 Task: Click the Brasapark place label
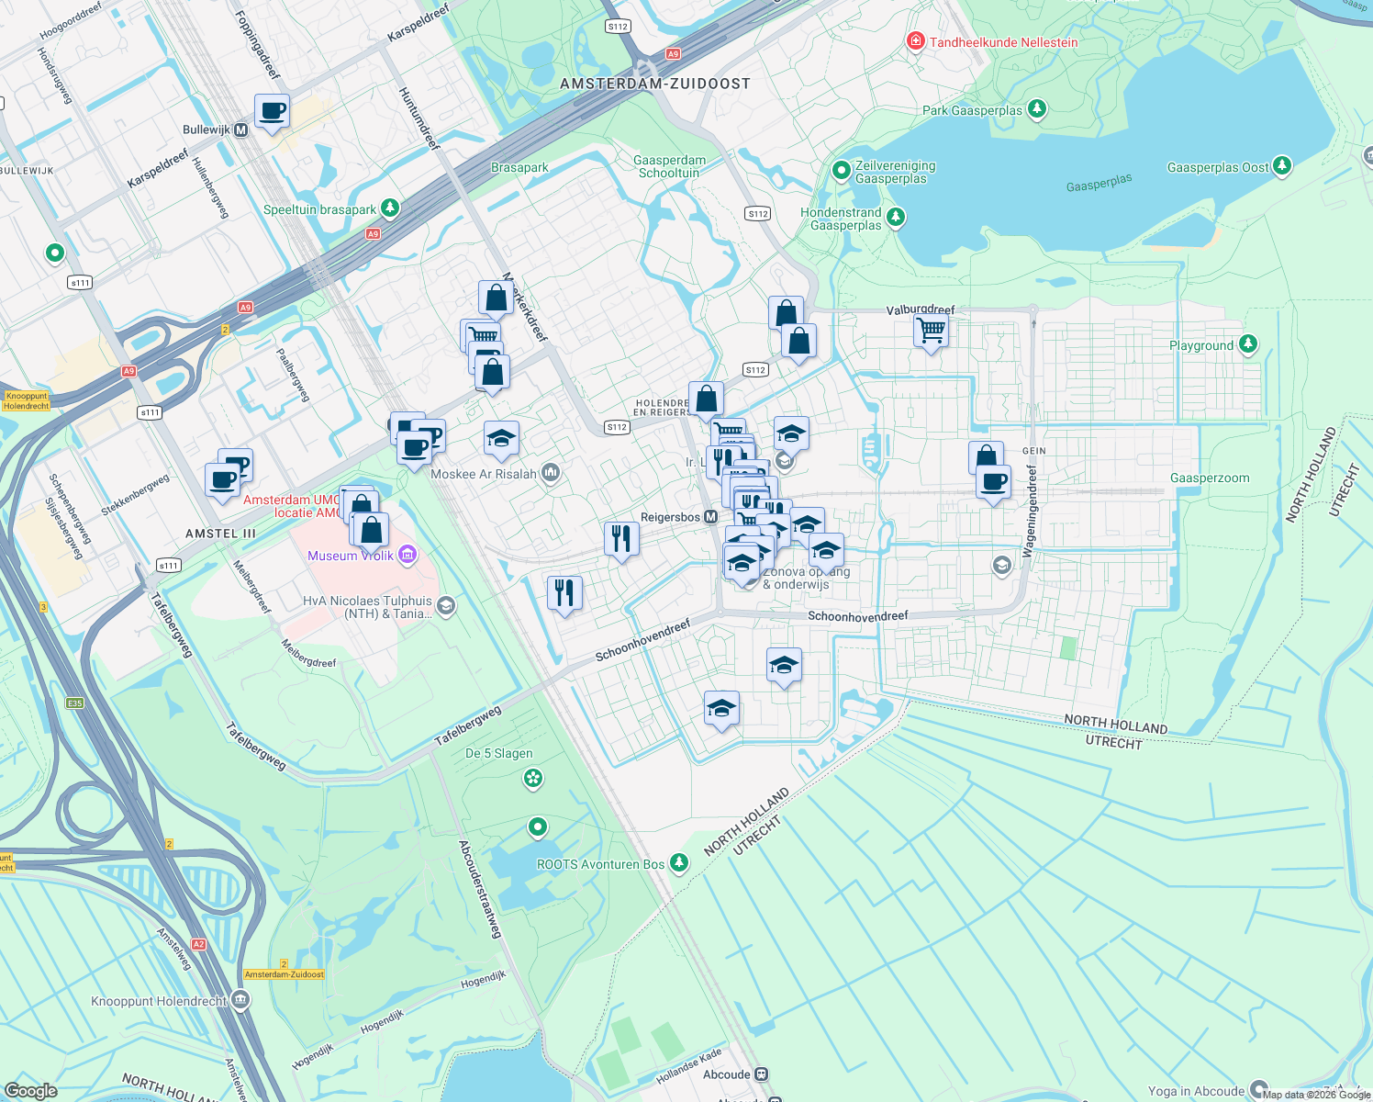point(519,167)
